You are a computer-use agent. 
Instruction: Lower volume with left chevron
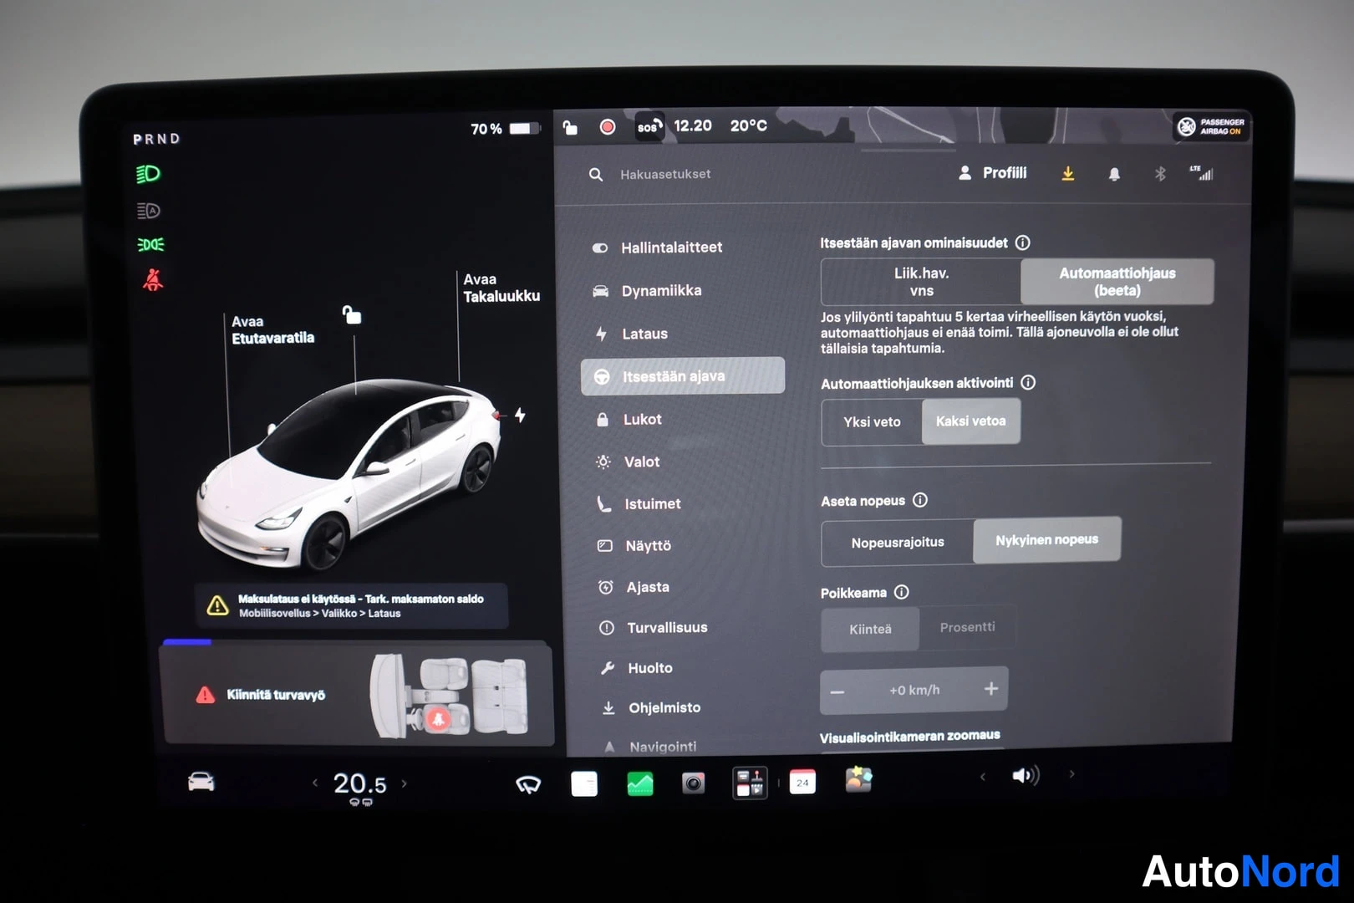pyautogui.click(x=983, y=777)
